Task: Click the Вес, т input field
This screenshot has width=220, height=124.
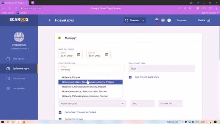Action: [142, 103]
